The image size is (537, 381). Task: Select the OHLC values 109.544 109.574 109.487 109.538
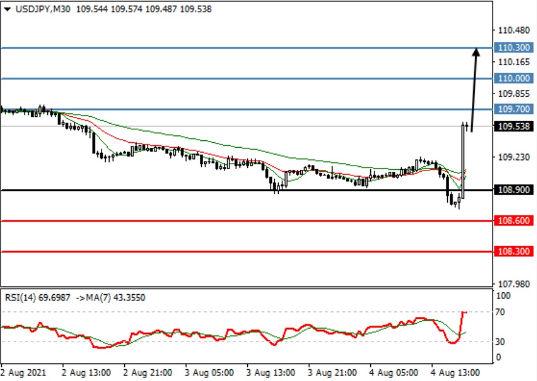(x=144, y=9)
